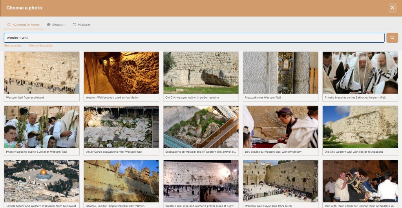This screenshot has height=208, width=402.
Task: Open the Museum tab
Action: click(56, 25)
